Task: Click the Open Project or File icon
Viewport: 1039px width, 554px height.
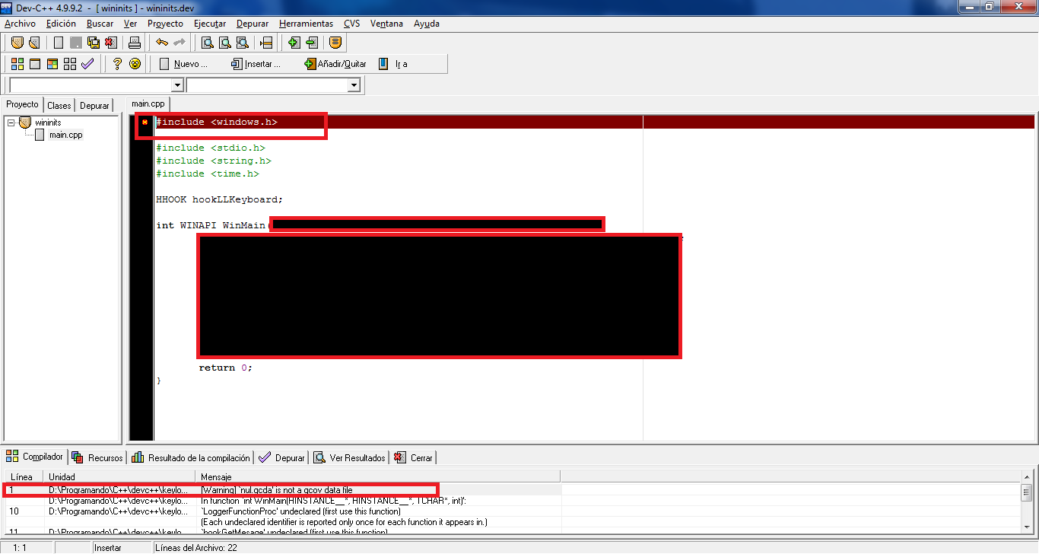Action: [33, 43]
